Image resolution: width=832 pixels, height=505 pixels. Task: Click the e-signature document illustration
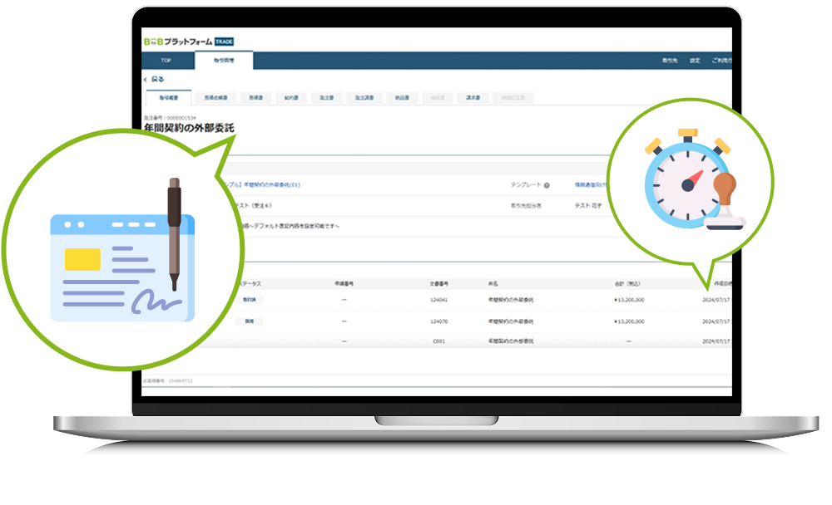tap(122, 250)
